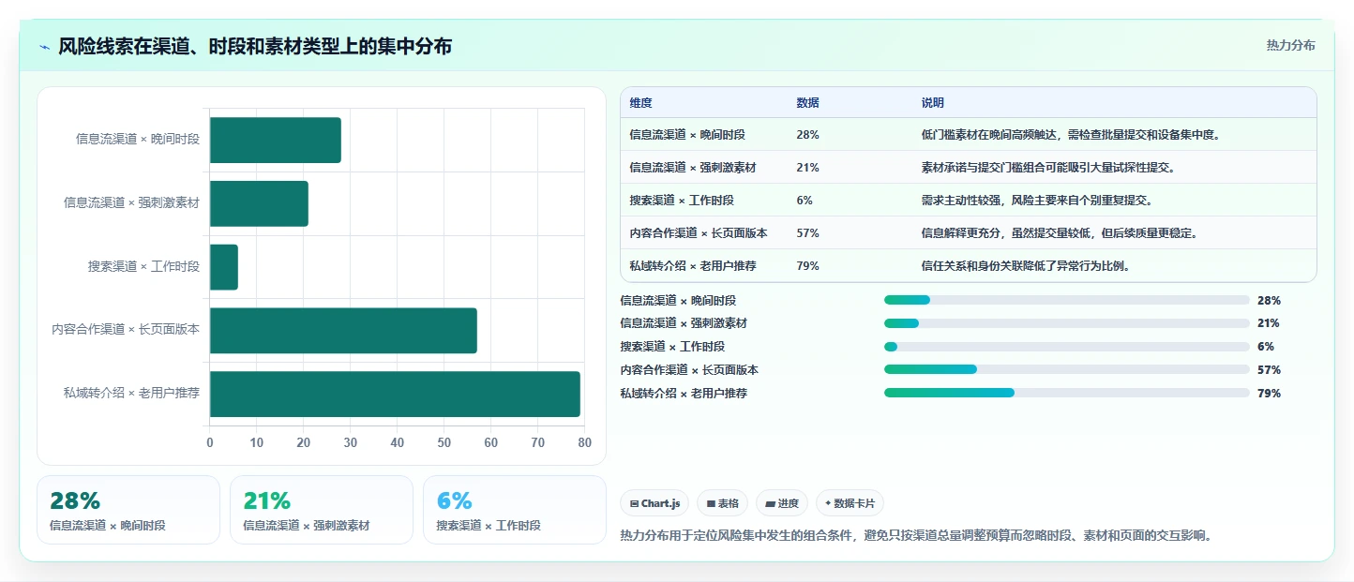Click y-axis label 搜索渠道 × 工作时段

click(143, 267)
